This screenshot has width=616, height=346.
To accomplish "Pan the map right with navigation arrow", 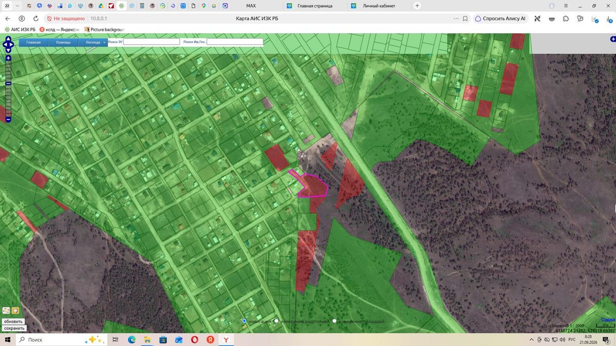I will [13, 45].
